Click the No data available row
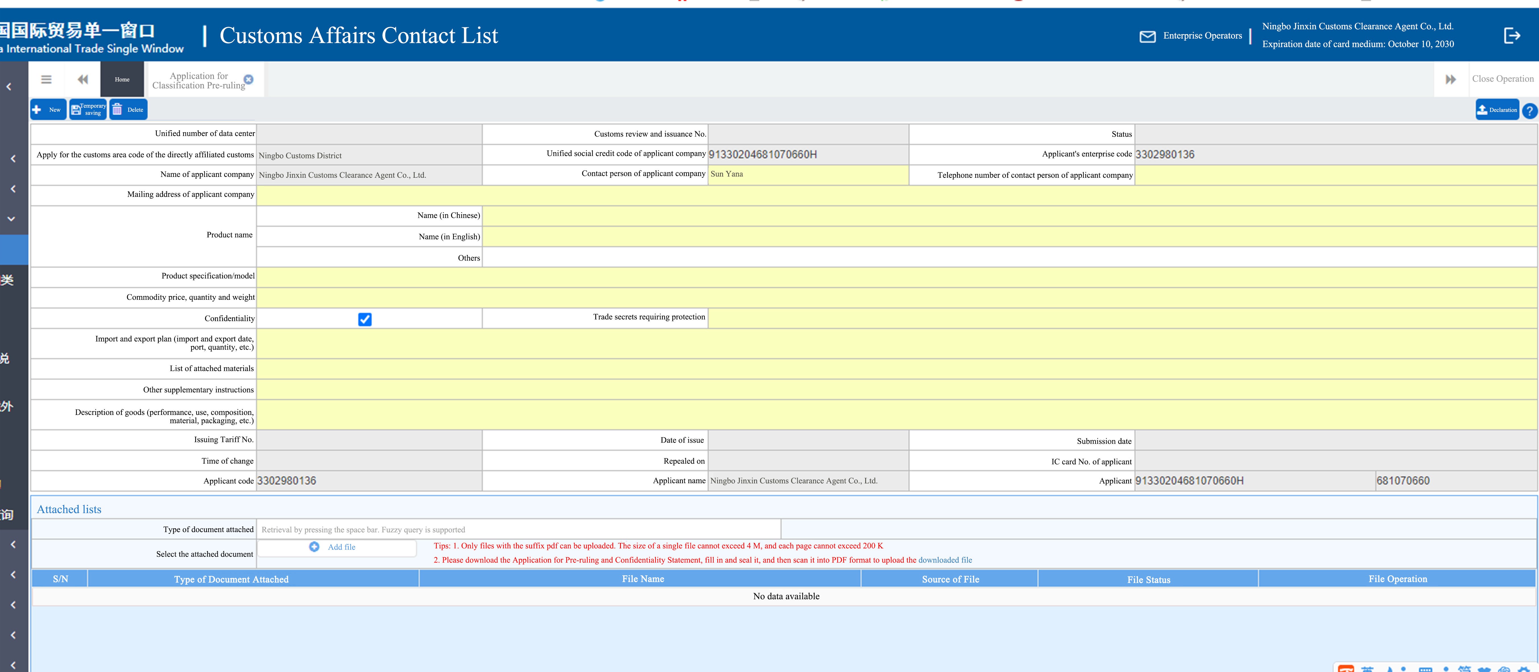1539x672 pixels. tap(784, 596)
